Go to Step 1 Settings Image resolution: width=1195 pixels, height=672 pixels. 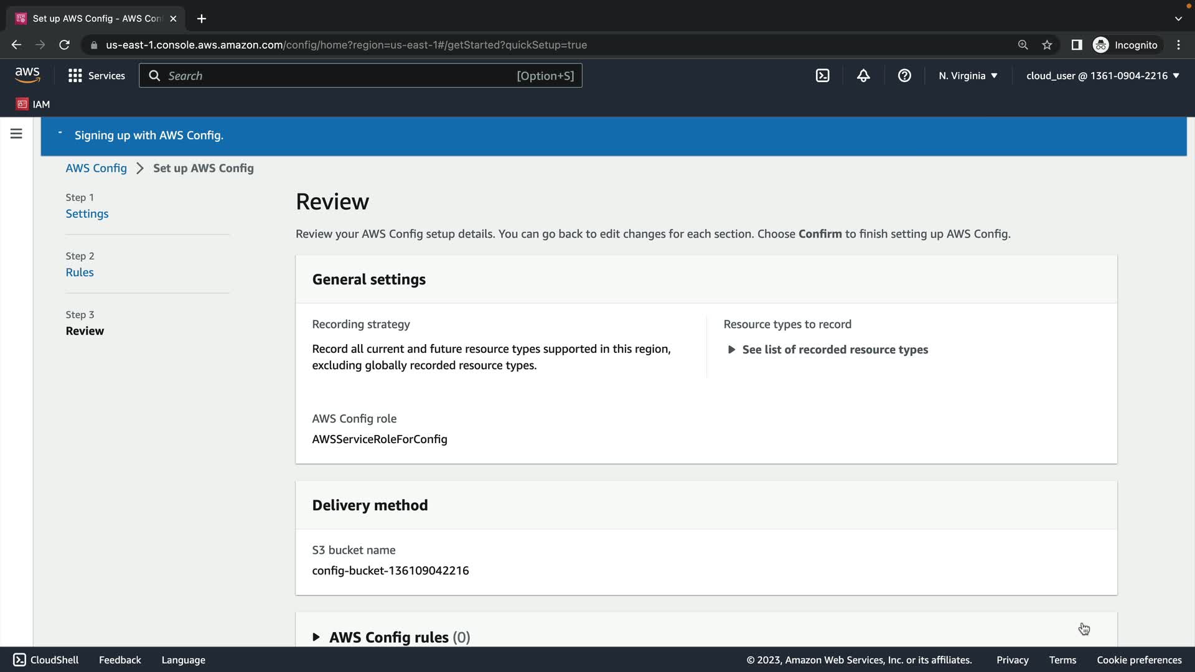(x=87, y=213)
